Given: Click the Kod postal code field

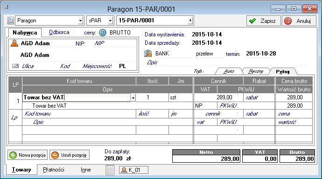Looking at the screenshot, I should [68, 66].
